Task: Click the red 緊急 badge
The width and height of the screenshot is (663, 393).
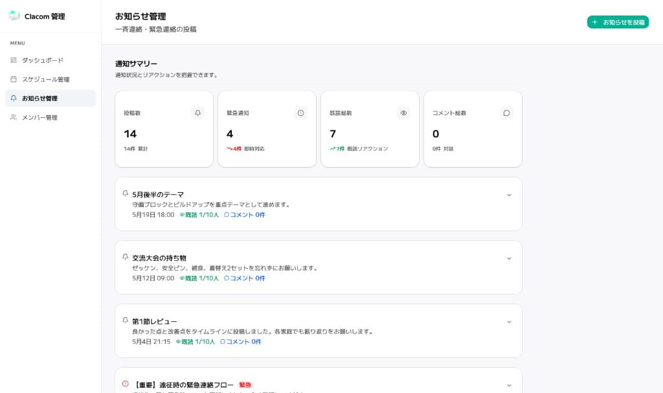Action: click(245, 385)
